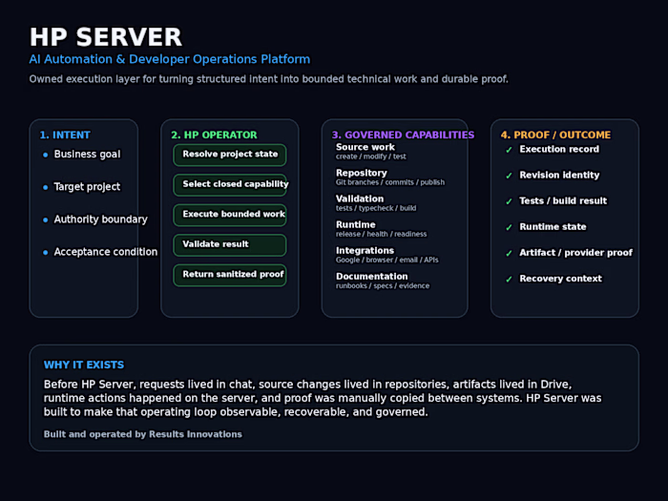
Task: Click the Revision identity text
Action: click(559, 175)
